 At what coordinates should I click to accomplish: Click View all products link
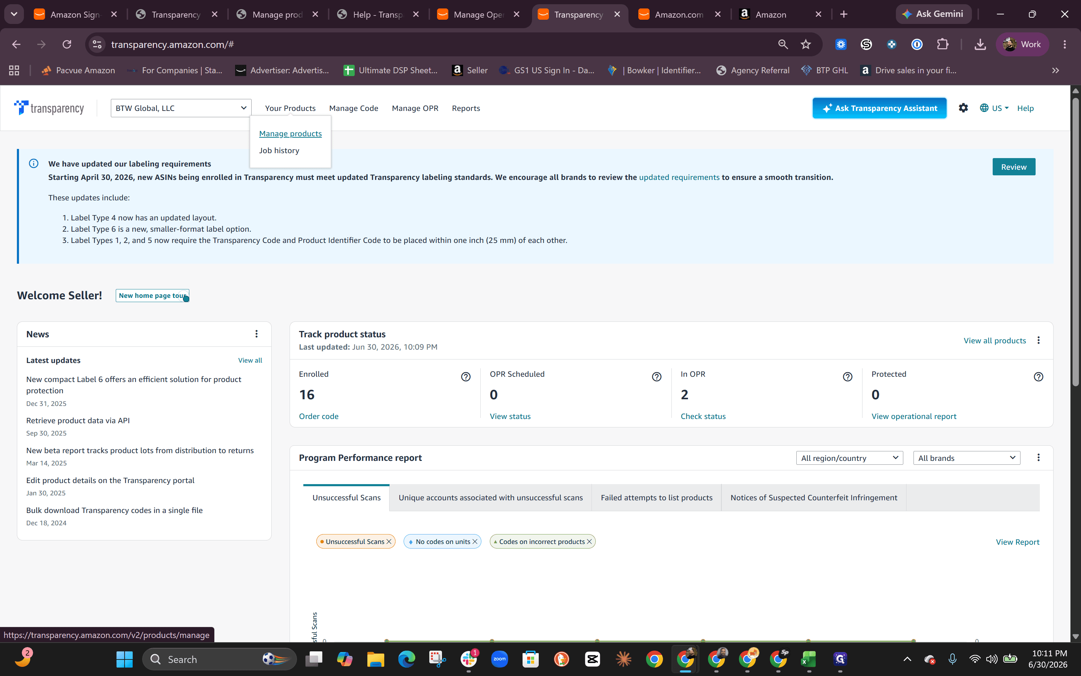coord(994,340)
